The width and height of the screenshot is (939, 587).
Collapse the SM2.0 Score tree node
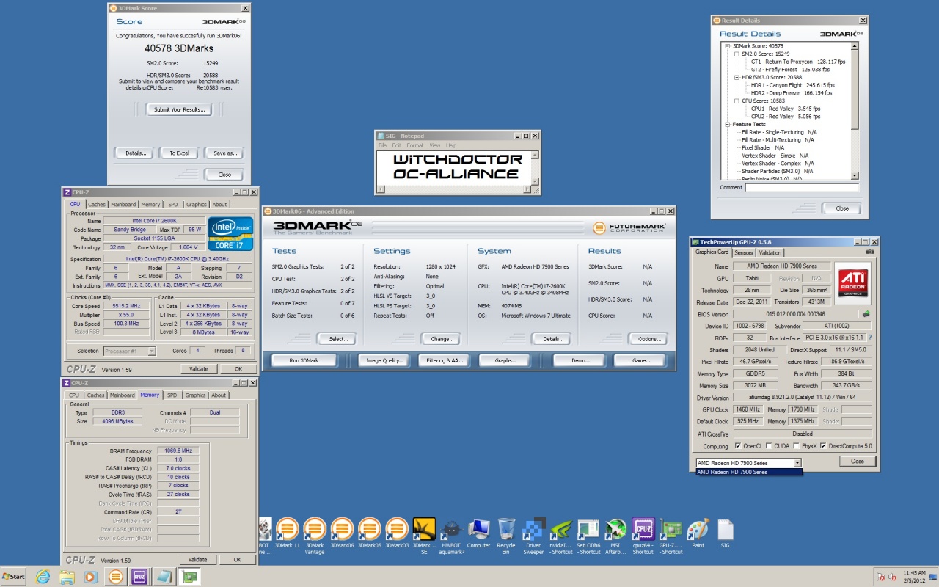(736, 54)
